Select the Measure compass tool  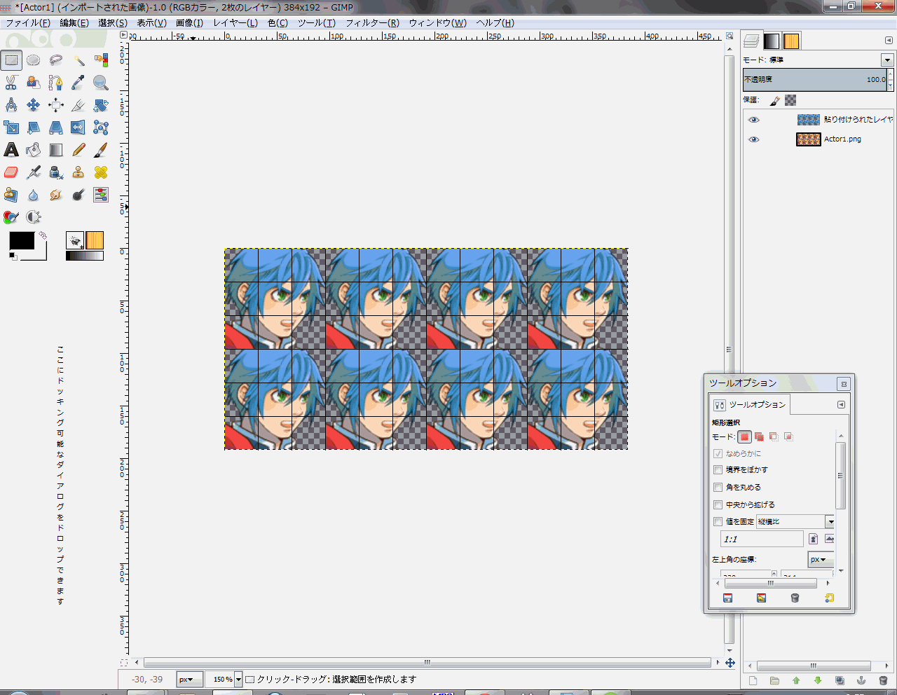coord(11,105)
